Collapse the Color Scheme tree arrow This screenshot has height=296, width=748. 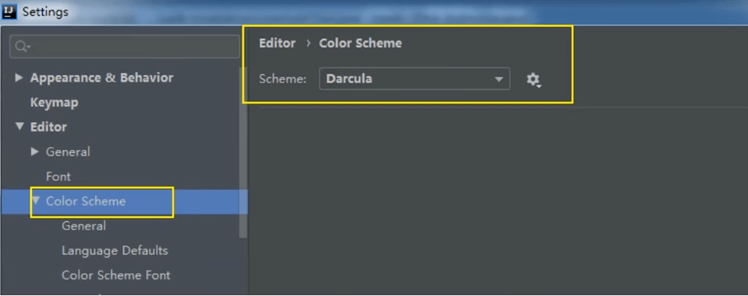(36, 200)
